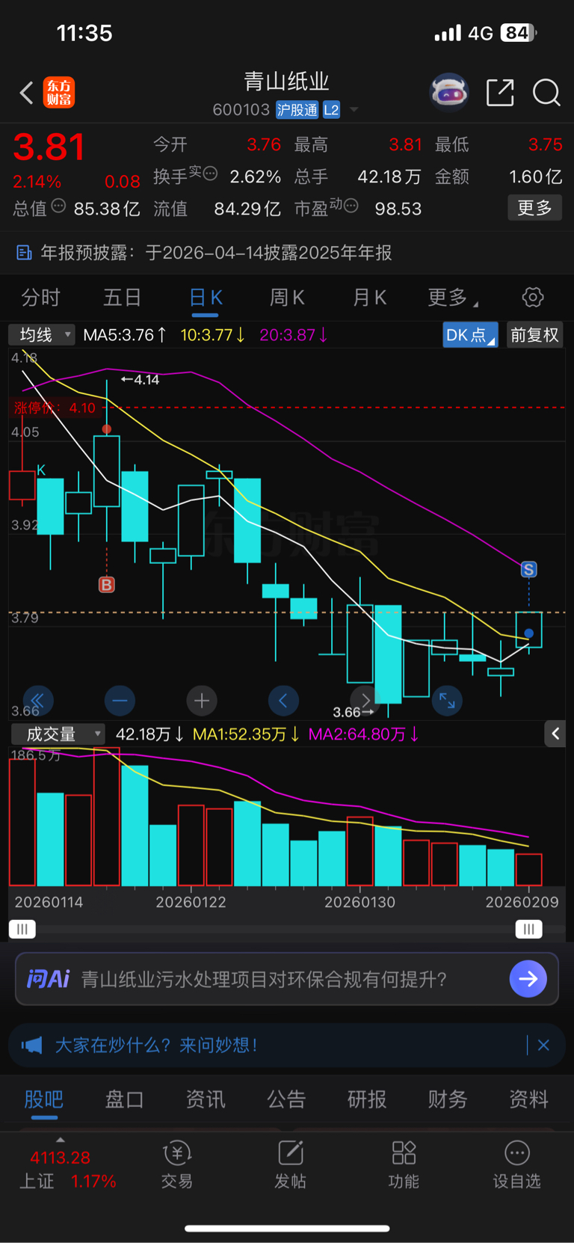Zoom in chart with plus button

coord(201,701)
